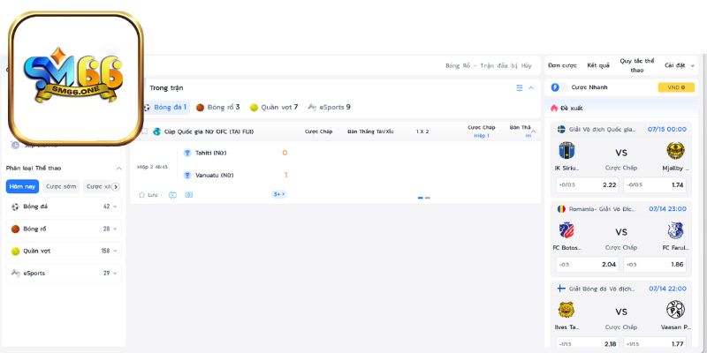The width and height of the screenshot is (707, 353).
Task: Click the flame icon next to Đề xuất
Action: pos(554,108)
